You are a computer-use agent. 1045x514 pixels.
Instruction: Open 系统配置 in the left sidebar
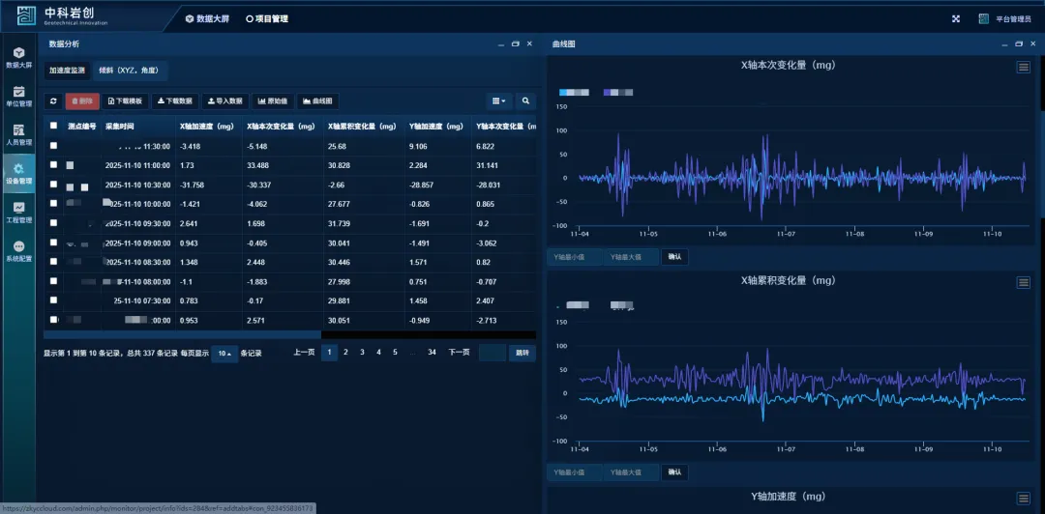[x=18, y=251]
